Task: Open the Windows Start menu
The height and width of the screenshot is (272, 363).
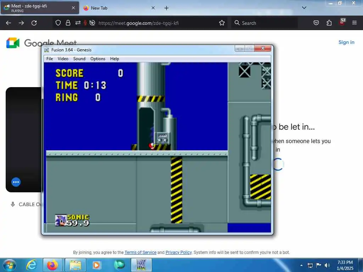Action: click(x=9, y=265)
